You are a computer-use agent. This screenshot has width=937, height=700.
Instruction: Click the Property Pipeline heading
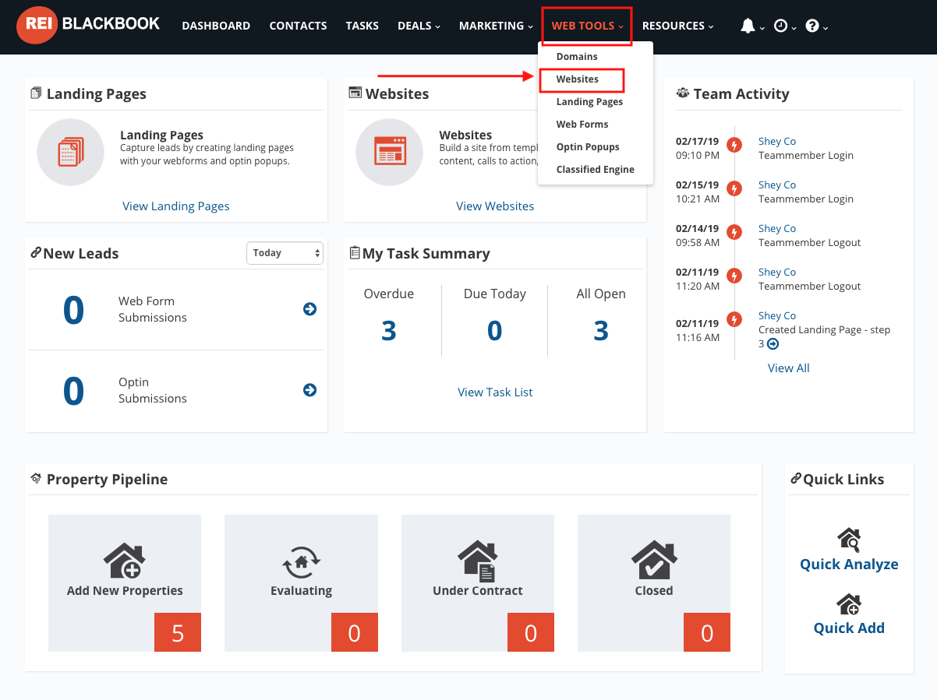point(107,480)
